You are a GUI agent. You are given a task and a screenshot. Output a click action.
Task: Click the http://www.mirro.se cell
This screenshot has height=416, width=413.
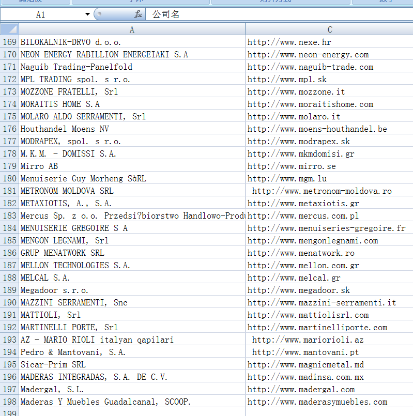tap(329, 166)
